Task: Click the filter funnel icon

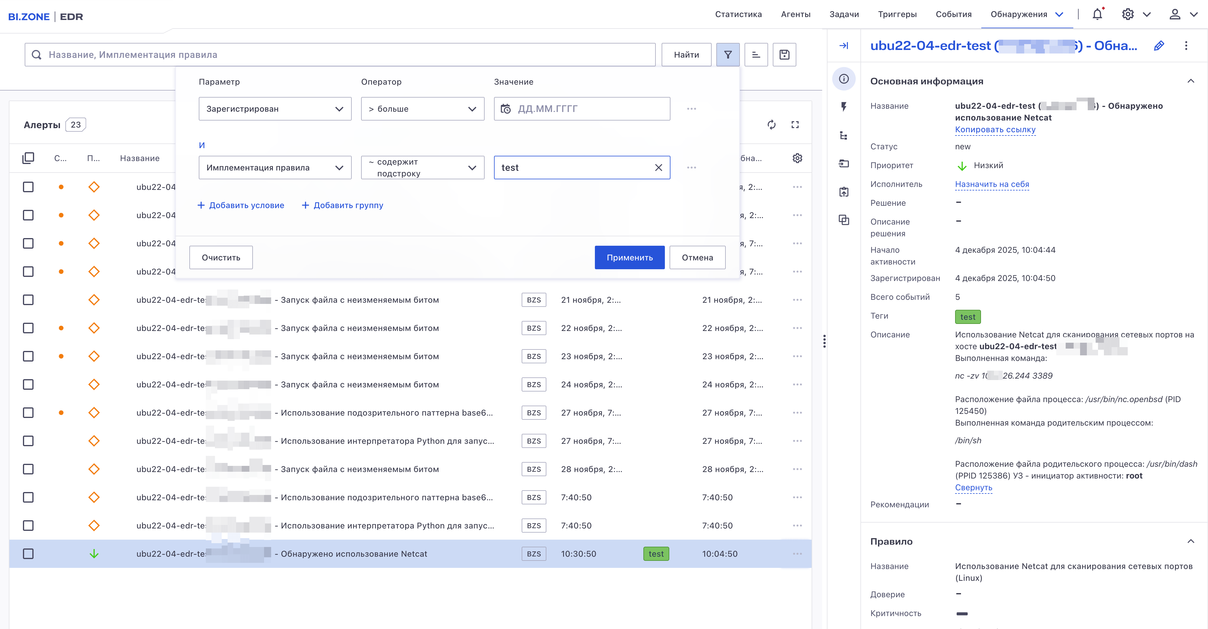Action: (727, 55)
